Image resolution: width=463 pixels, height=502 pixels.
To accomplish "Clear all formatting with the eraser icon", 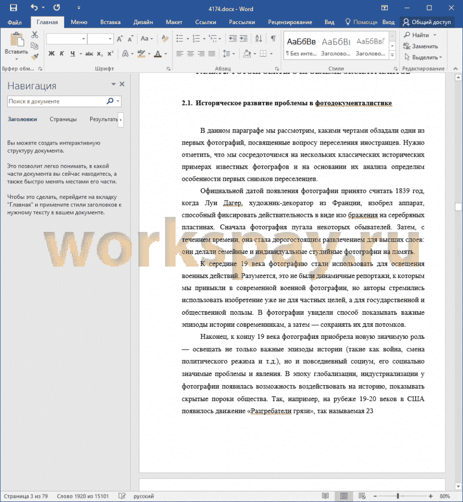I will tap(165, 39).
